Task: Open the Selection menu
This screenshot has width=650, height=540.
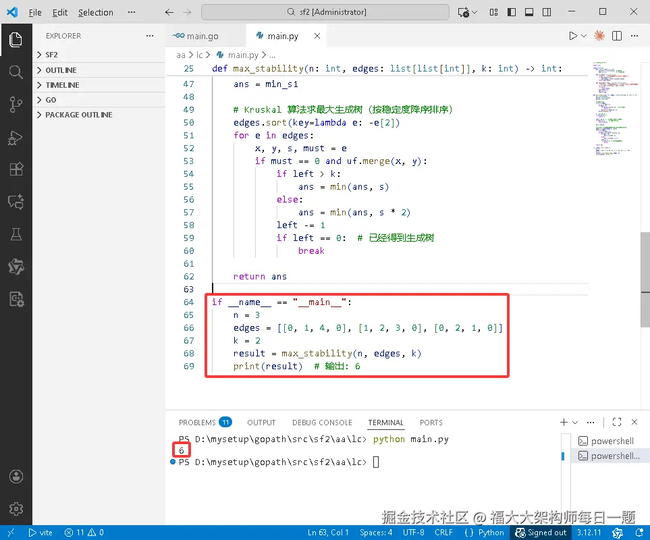Action: pyautogui.click(x=95, y=12)
